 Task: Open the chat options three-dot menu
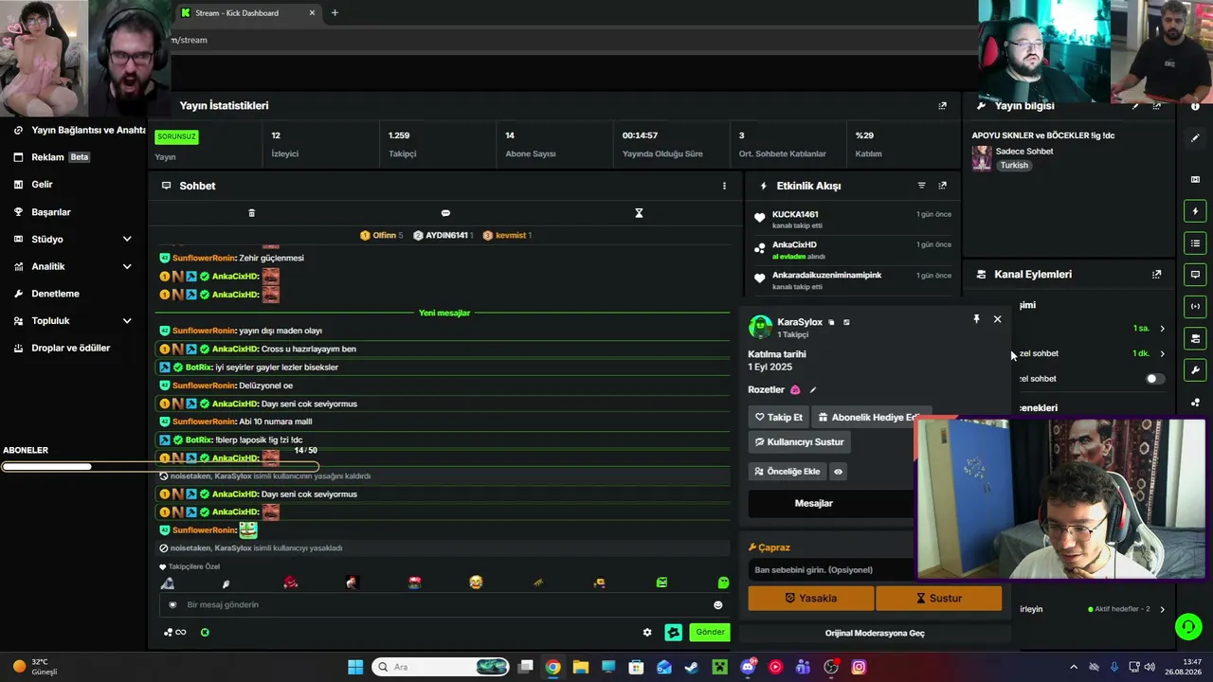[x=724, y=186]
